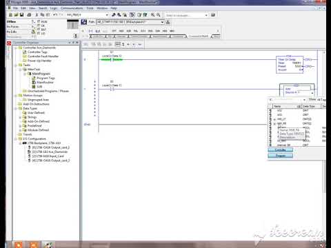Select MainRoutine in organizer
The width and height of the screenshot is (331, 248).
(x=45, y=82)
